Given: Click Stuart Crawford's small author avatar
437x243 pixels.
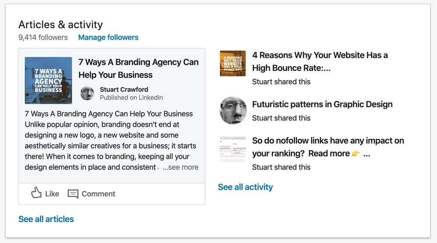Looking at the screenshot, I should pyautogui.click(x=87, y=93).
